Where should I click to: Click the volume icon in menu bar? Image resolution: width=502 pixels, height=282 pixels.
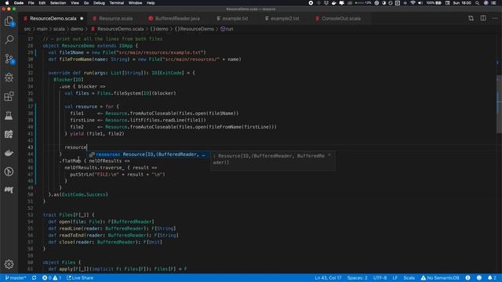420,3
